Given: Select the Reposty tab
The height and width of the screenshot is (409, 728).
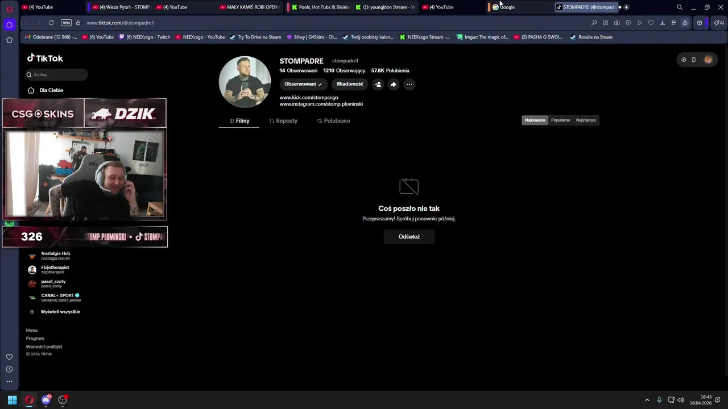Looking at the screenshot, I should (x=283, y=121).
